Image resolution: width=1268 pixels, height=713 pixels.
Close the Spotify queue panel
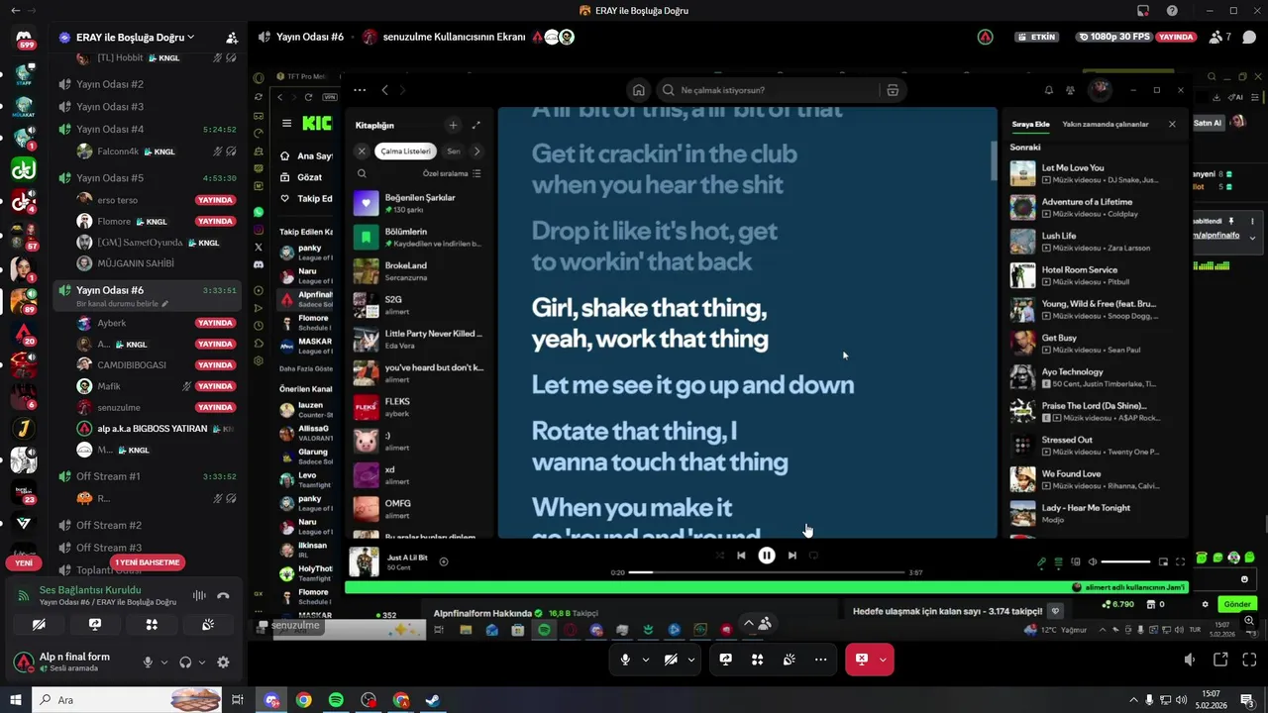[x=1172, y=125]
